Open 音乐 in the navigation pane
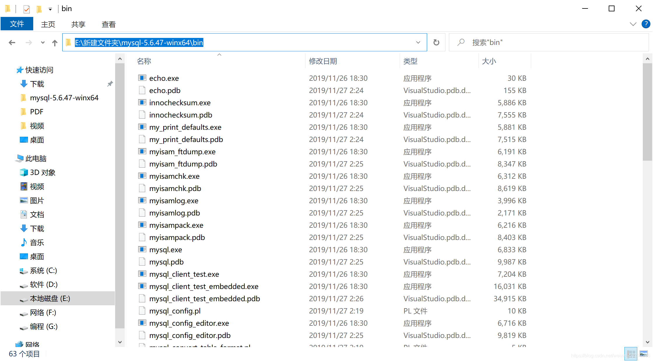Viewport: 653px width, 361px height. coord(37,243)
